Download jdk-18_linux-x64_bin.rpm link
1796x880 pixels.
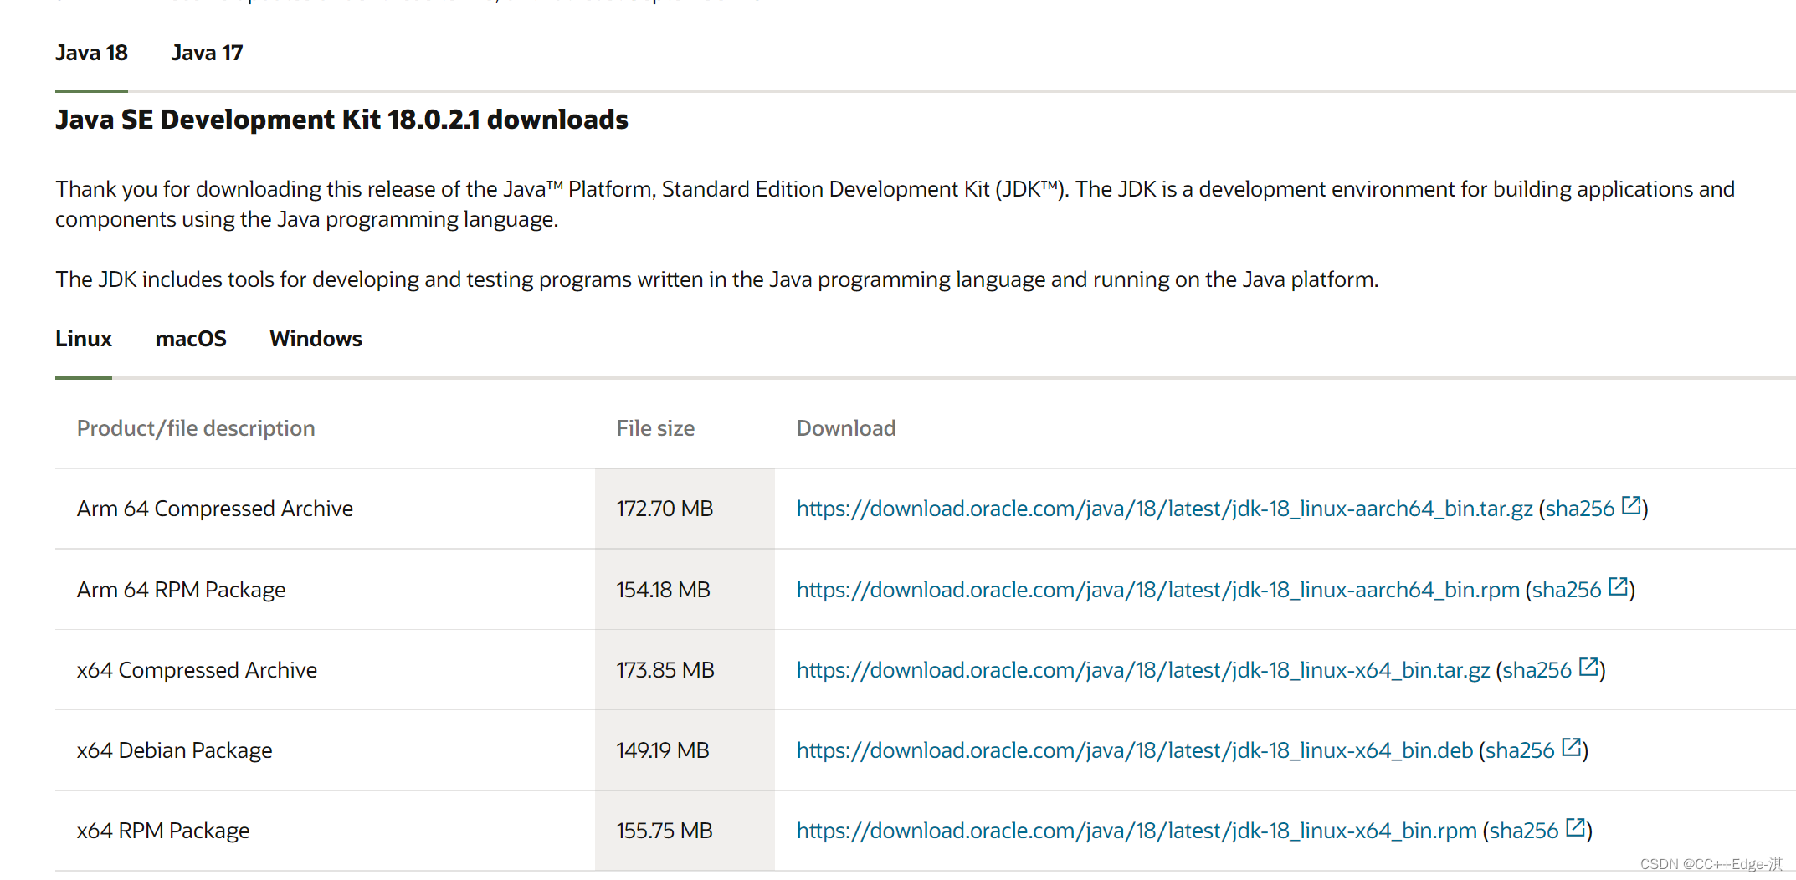click(x=1137, y=831)
